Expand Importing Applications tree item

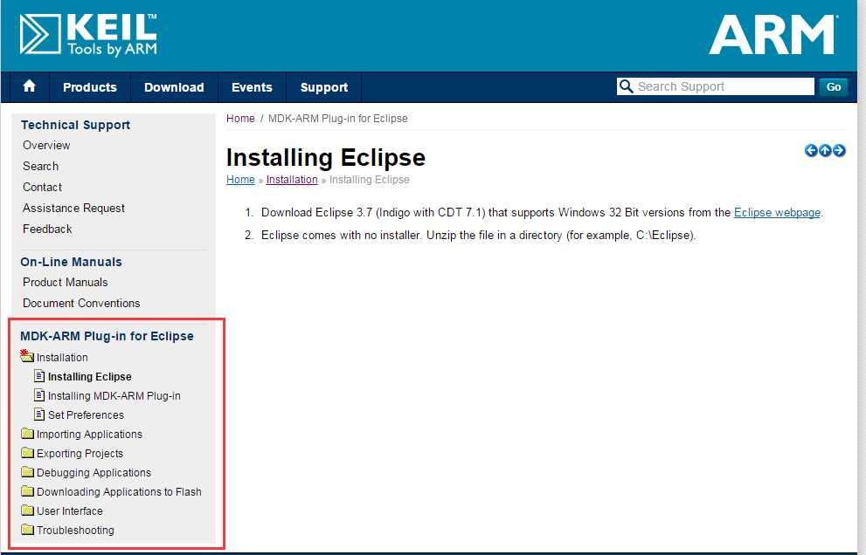pyautogui.click(x=89, y=435)
